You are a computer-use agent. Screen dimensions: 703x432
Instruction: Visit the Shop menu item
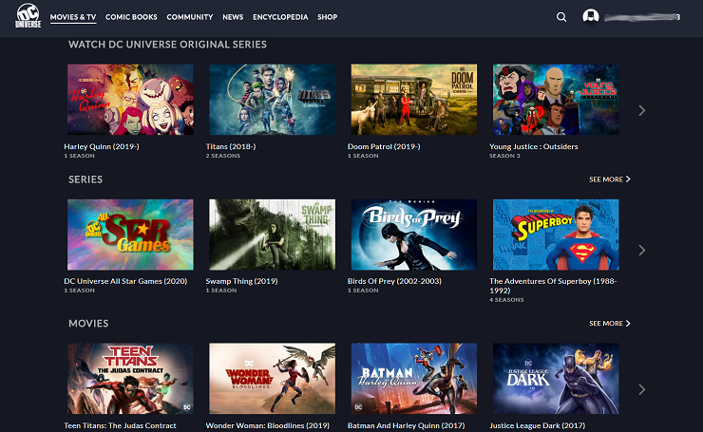pos(328,17)
